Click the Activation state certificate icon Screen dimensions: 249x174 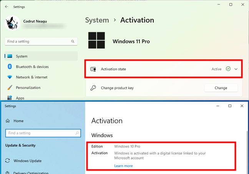pyautogui.click(x=93, y=69)
